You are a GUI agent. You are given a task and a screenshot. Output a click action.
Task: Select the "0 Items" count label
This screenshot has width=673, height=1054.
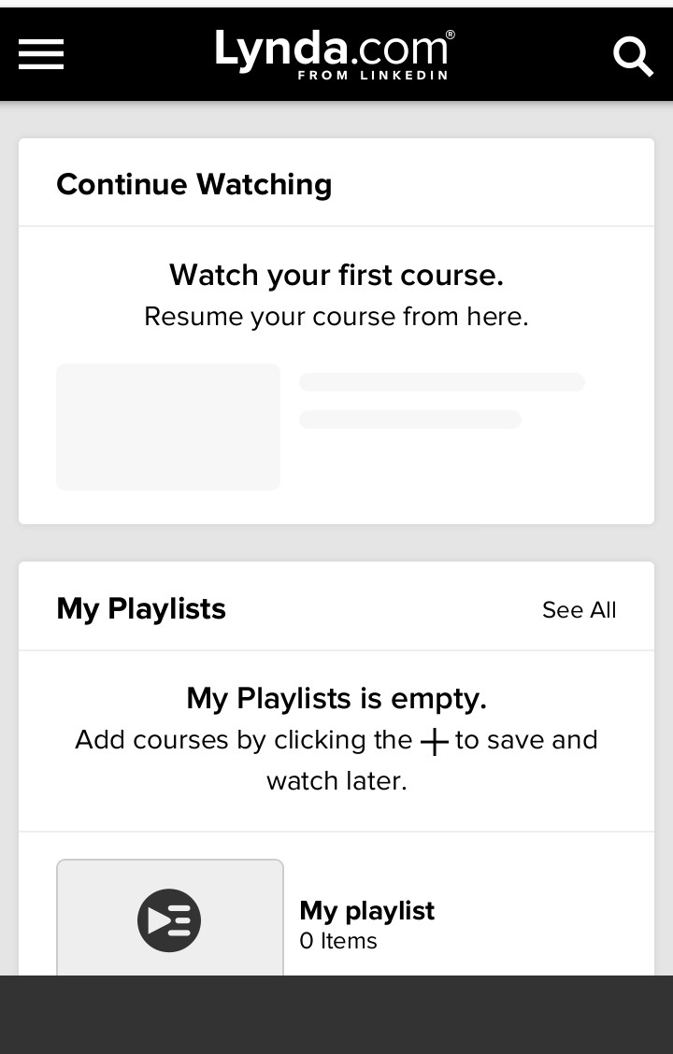[x=337, y=941]
